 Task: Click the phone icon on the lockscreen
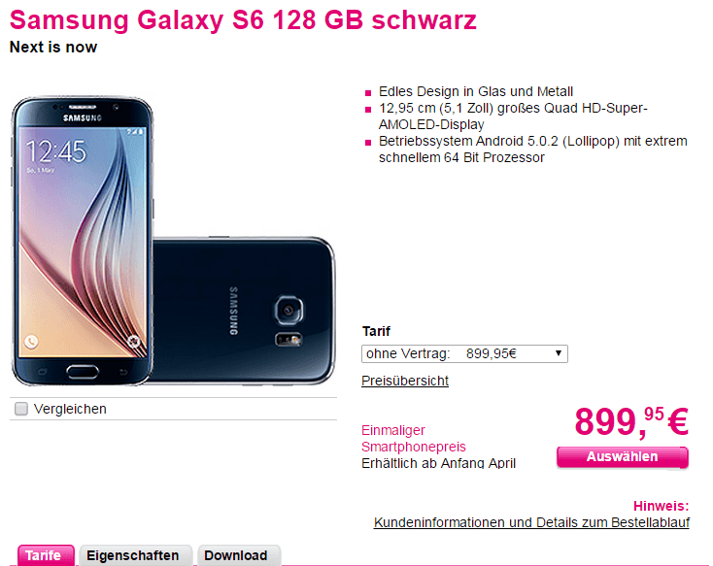(x=31, y=342)
